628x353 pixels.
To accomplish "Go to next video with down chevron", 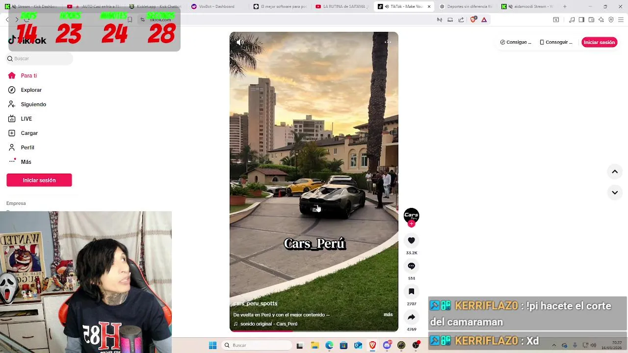I will pyautogui.click(x=615, y=193).
